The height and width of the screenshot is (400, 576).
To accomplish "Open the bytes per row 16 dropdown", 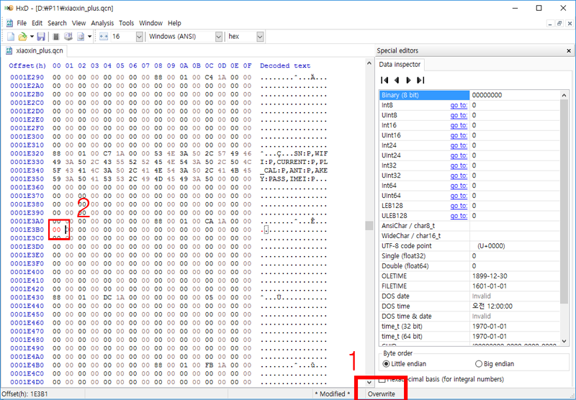I will click(x=139, y=36).
